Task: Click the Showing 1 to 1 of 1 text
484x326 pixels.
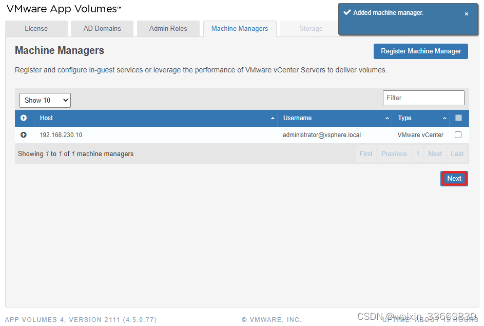Action: point(75,154)
